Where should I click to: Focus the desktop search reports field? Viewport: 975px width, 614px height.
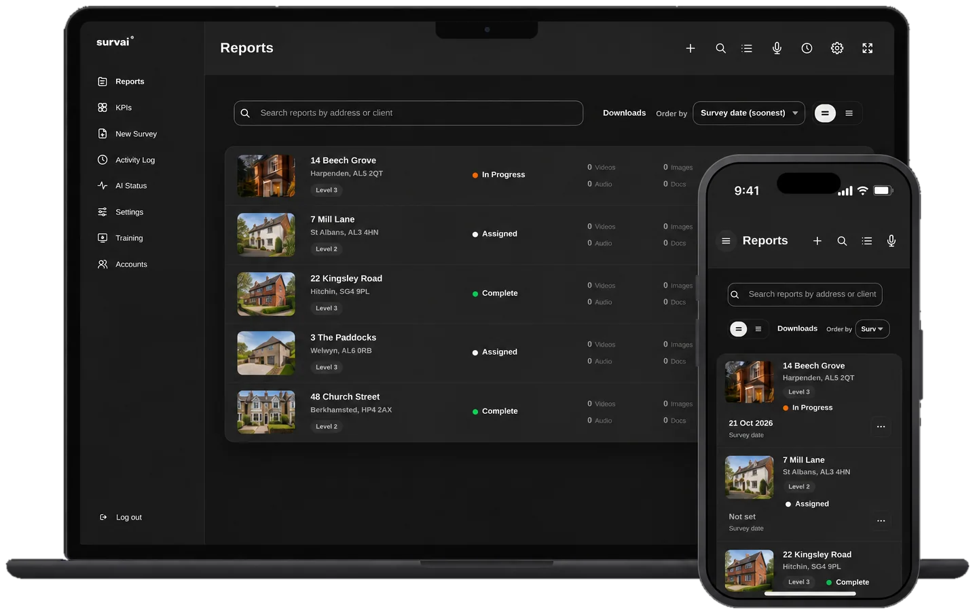[x=408, y=113]
